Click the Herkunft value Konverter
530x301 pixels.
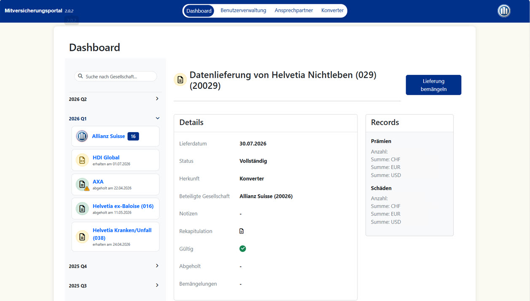252,179
